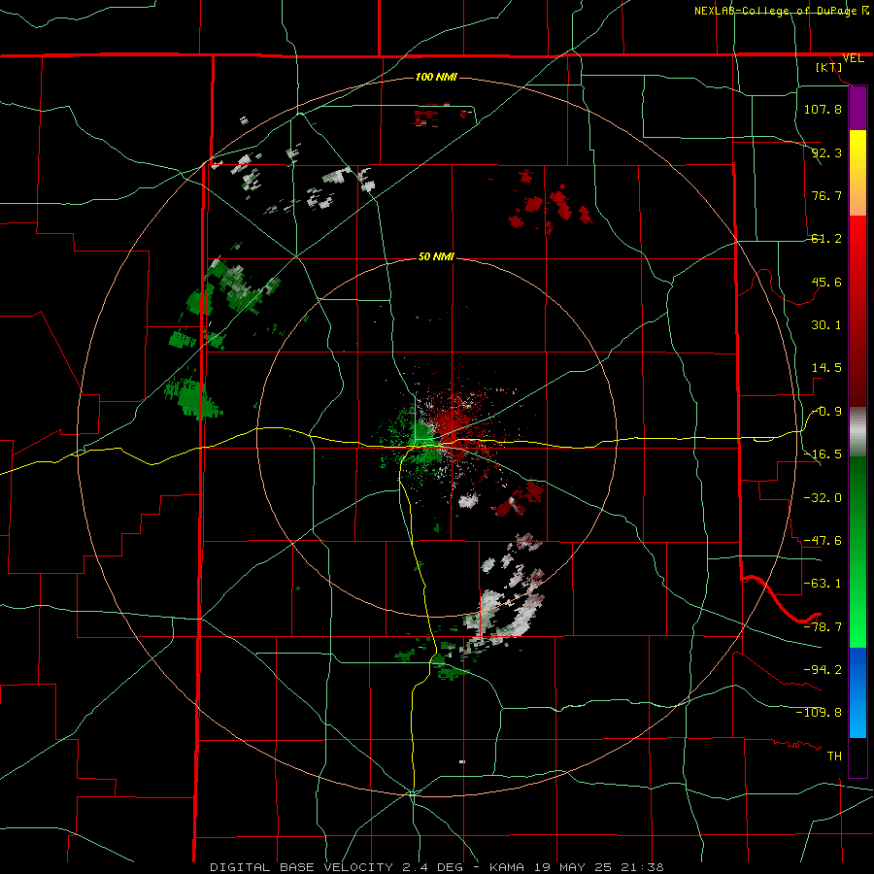Click the -109.8 value on velocity scale
Image resolution: width=874 pixels, height=874 pixels.
819,713
